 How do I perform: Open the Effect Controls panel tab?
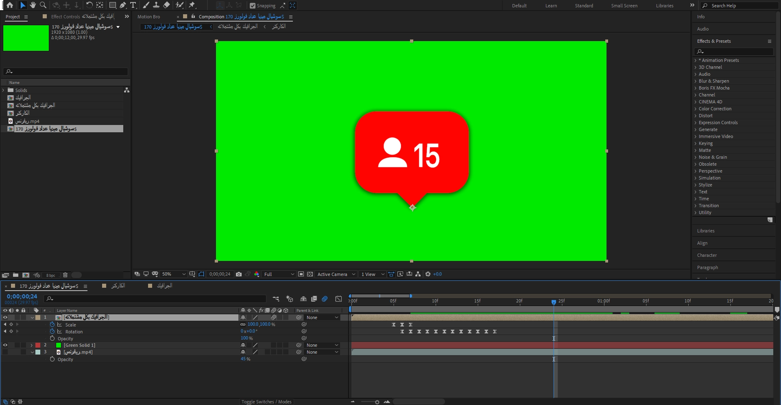point(83,17)
